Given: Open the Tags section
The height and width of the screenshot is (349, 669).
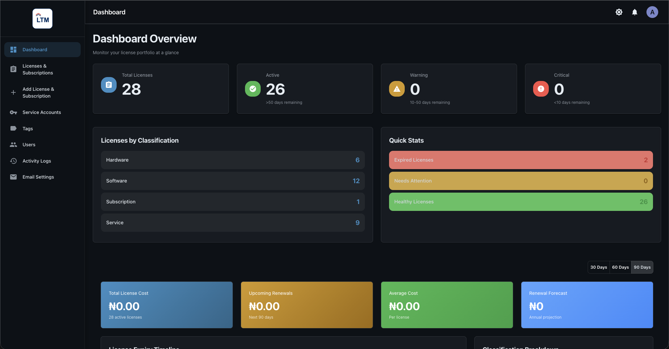Looking at the screenshot, I should [42, 129].
